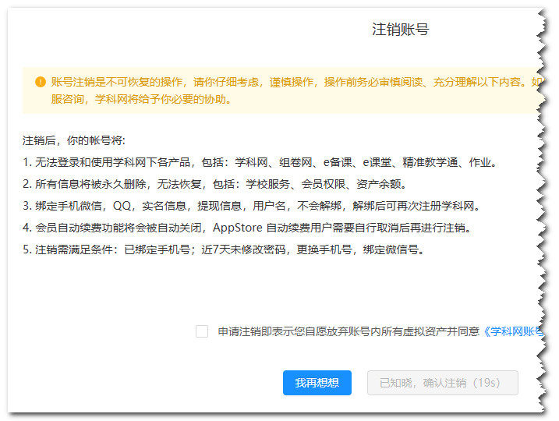Image resolution: width=559 pixels, height=421 pixels.
Task: Click the e备课 product name
Action: pyautogui.click(x=338, y=163)
